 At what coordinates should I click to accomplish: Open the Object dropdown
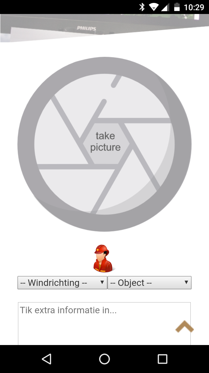[x=149, y=283]
